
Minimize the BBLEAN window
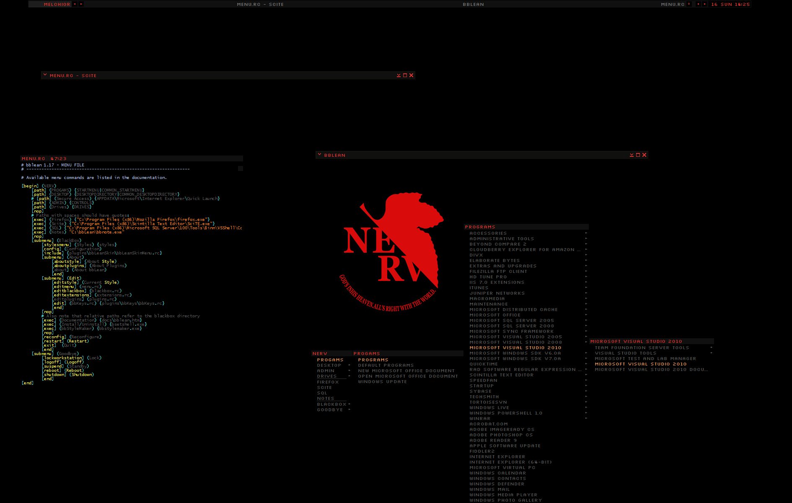(x=632, y=155)
